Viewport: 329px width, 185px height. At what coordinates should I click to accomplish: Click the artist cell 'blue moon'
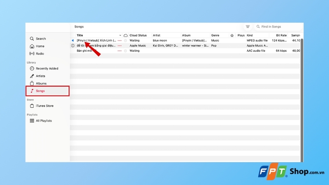[160, 40]
